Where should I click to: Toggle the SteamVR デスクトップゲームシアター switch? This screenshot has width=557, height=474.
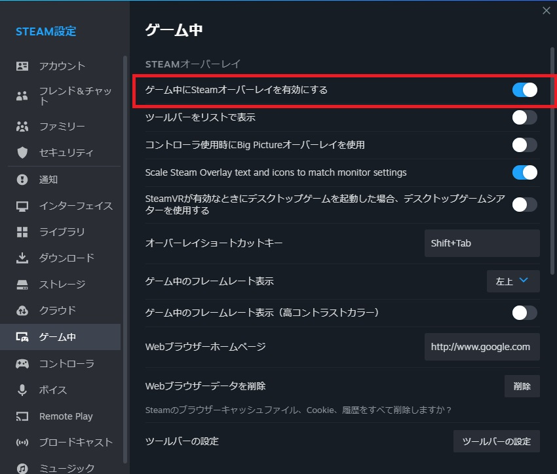[x=524, y=205]
